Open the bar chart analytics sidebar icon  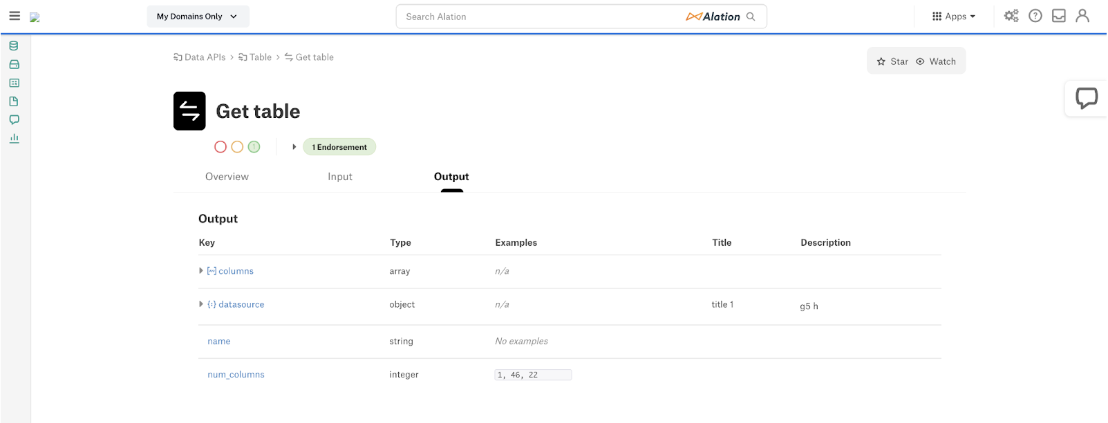click(x=14, y=138)
